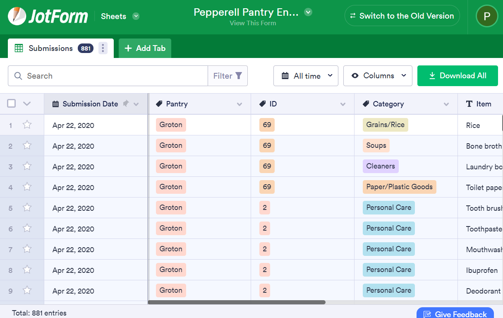This screenshot has width=503, height=318.
Task: Switch to the Old Version
Action: point(402,16)
